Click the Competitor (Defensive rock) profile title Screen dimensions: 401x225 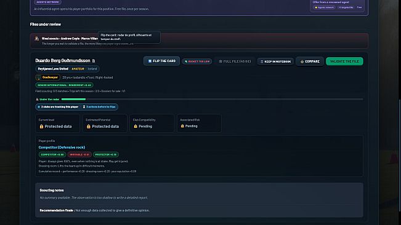coord(62,148)
